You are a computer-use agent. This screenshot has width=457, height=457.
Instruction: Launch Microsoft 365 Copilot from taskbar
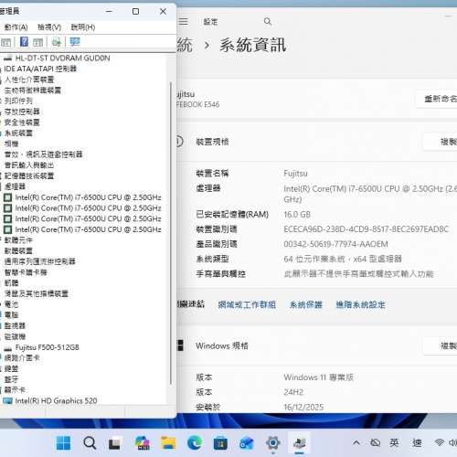(142, 443)
